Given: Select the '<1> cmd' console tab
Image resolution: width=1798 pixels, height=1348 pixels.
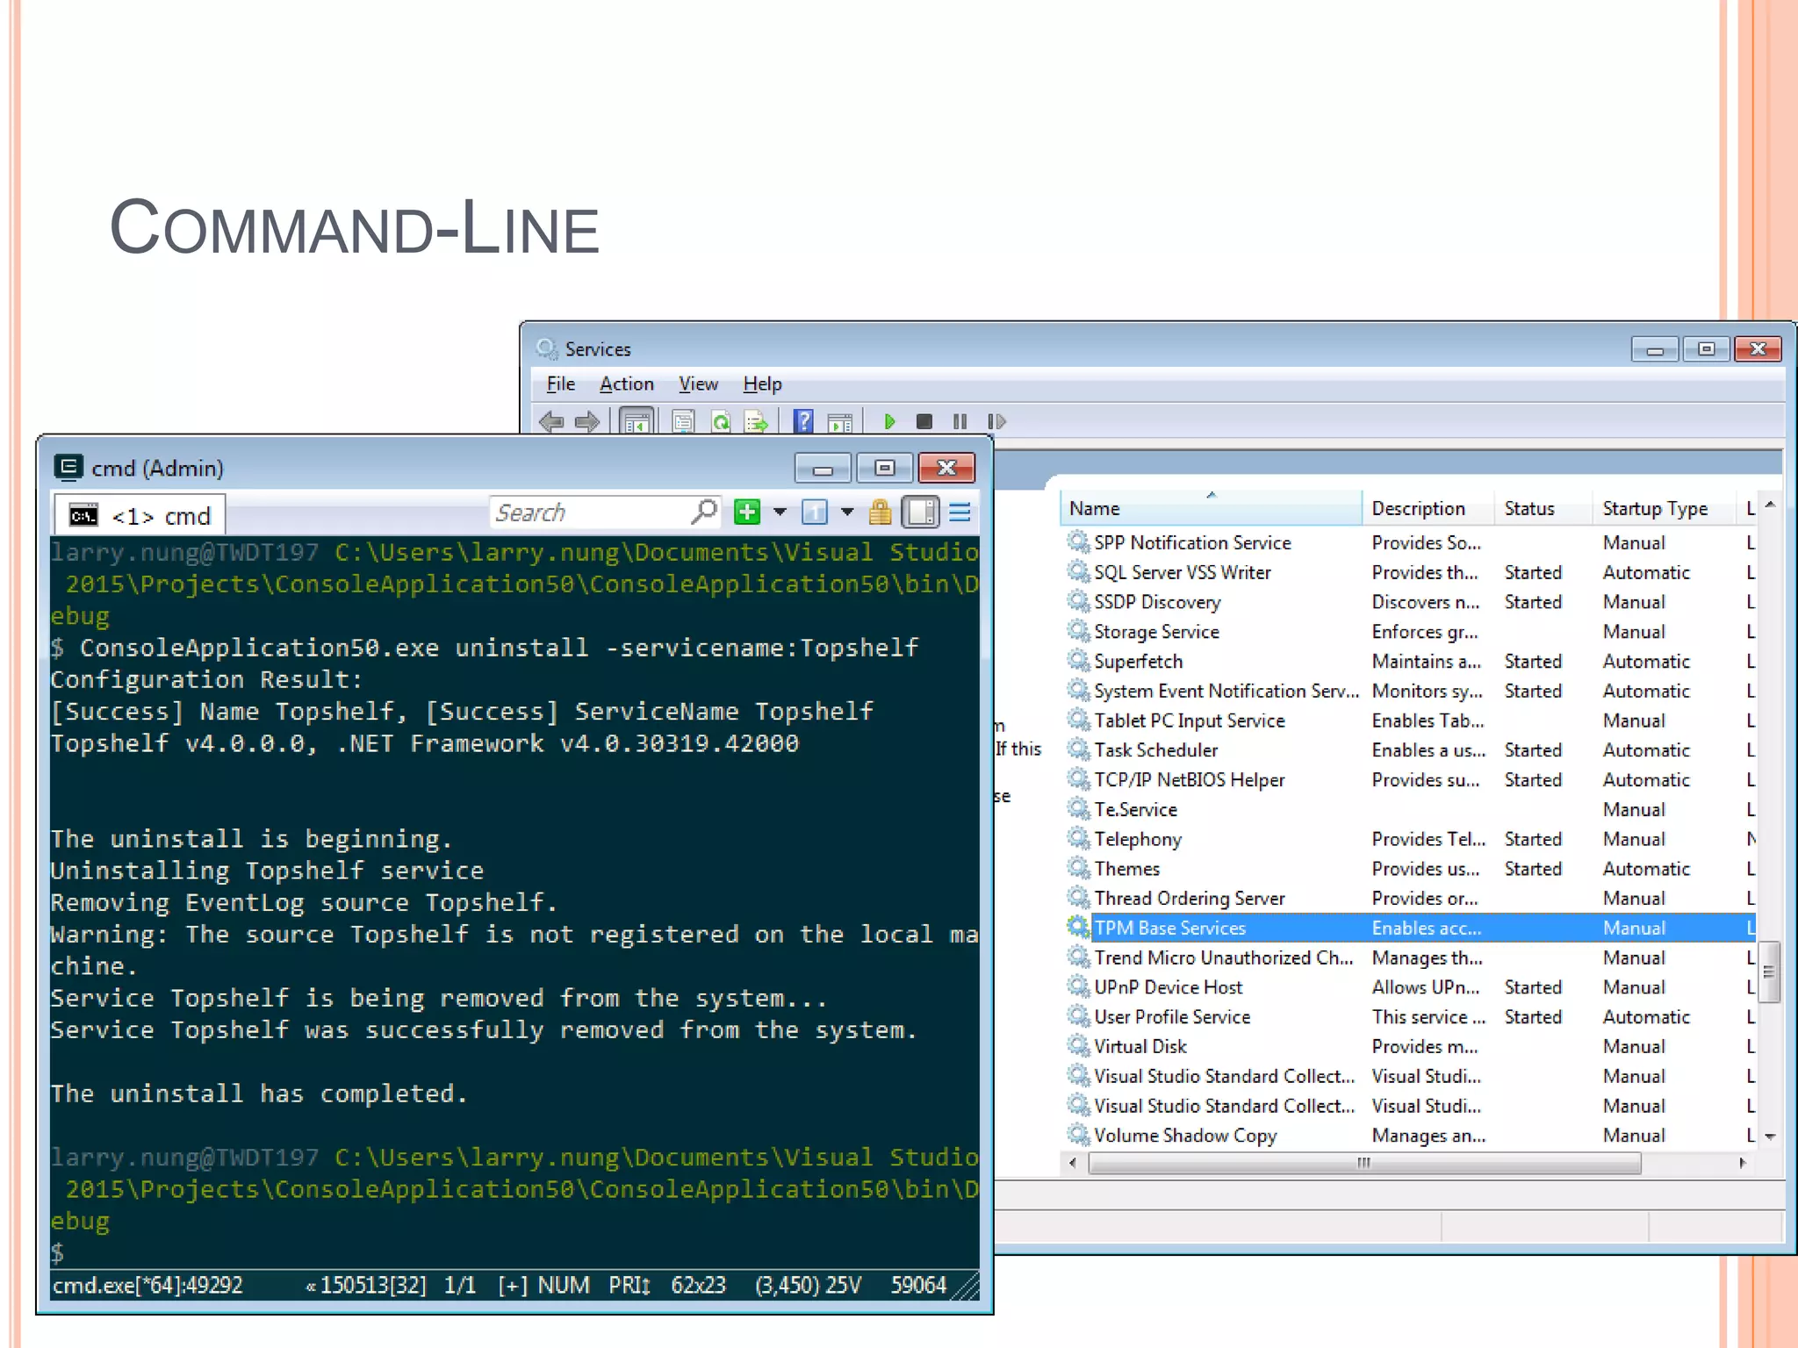Looking at the screenshot, I should point(140,515).
